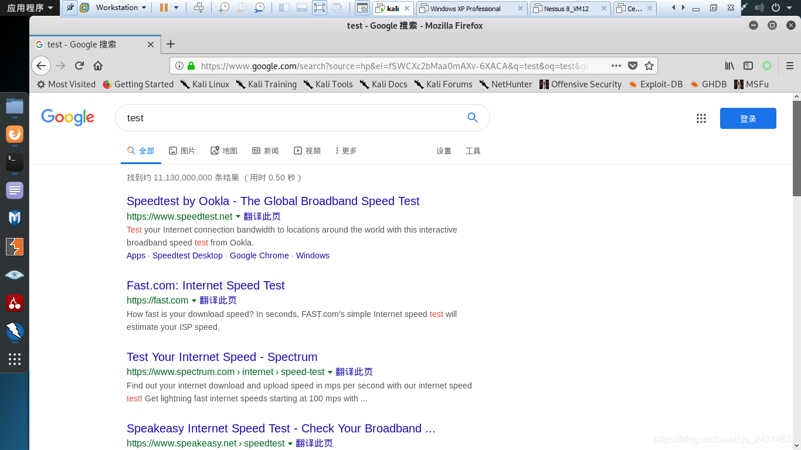The height and width of the screenshot is (450, 801).
Task: Open the Fast.com search result link
Action: tap(205, 285)
